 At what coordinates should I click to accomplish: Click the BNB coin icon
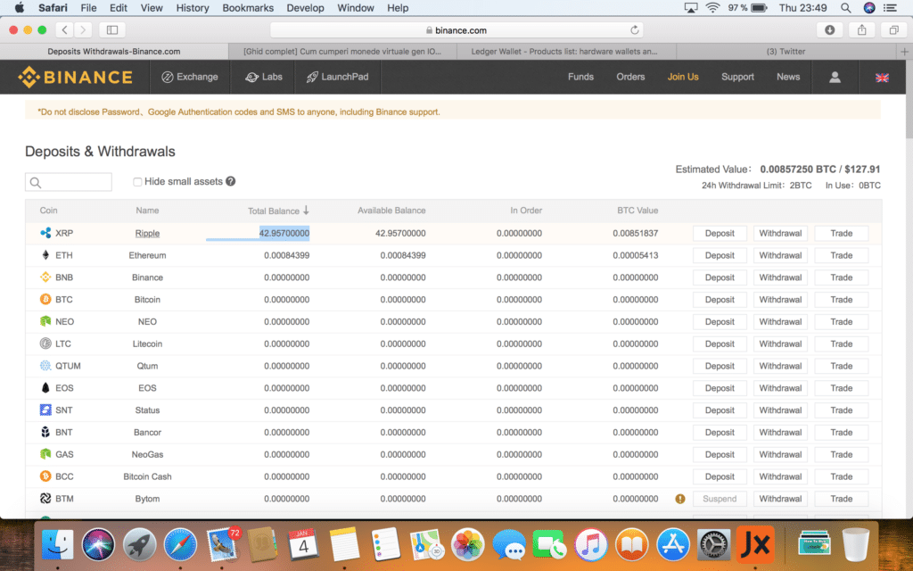click(45, 277)
